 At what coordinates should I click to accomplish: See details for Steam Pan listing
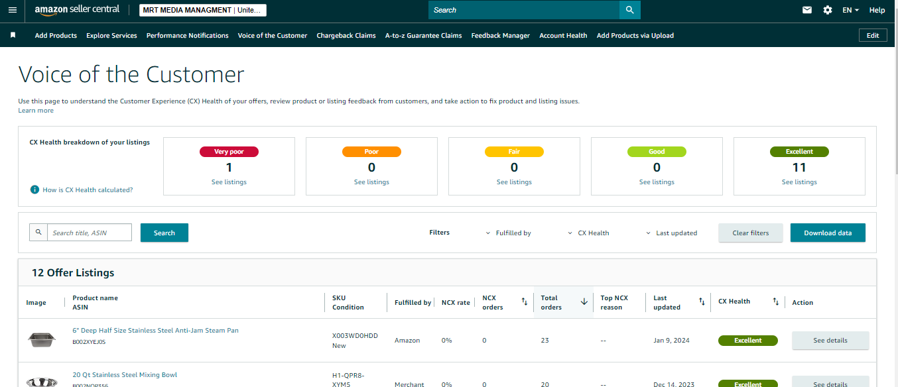pos(830,340)
